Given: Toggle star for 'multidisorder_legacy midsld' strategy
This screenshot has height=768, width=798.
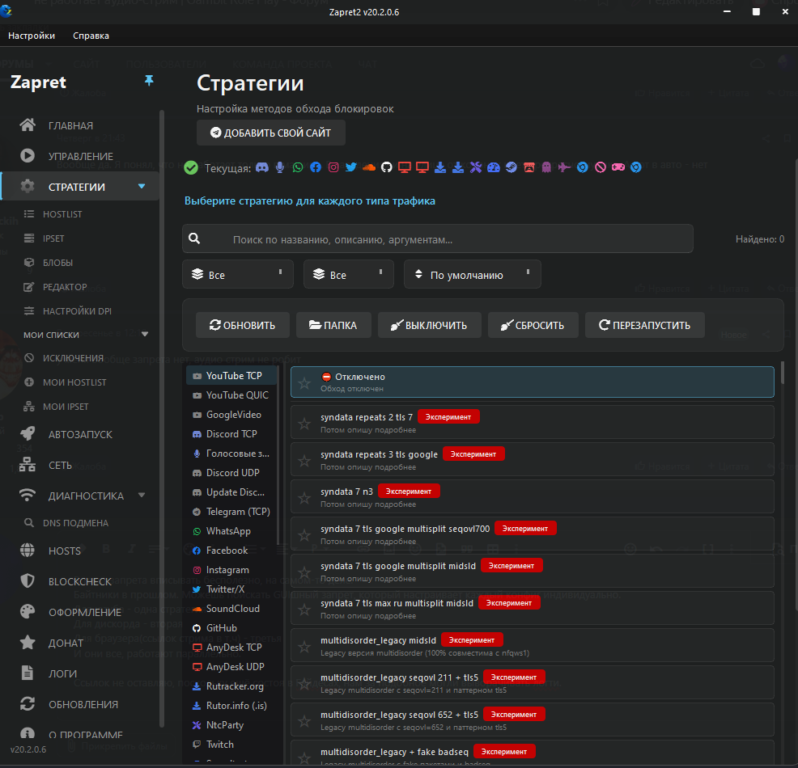Looking at the screenshot, I should click(x=304, y=645).
